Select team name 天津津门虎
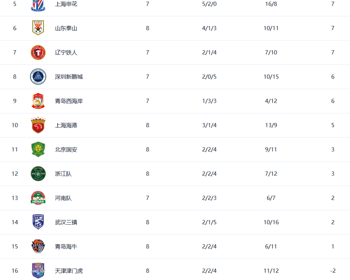This screenshot has width=350, height=280. pos(69,271)
